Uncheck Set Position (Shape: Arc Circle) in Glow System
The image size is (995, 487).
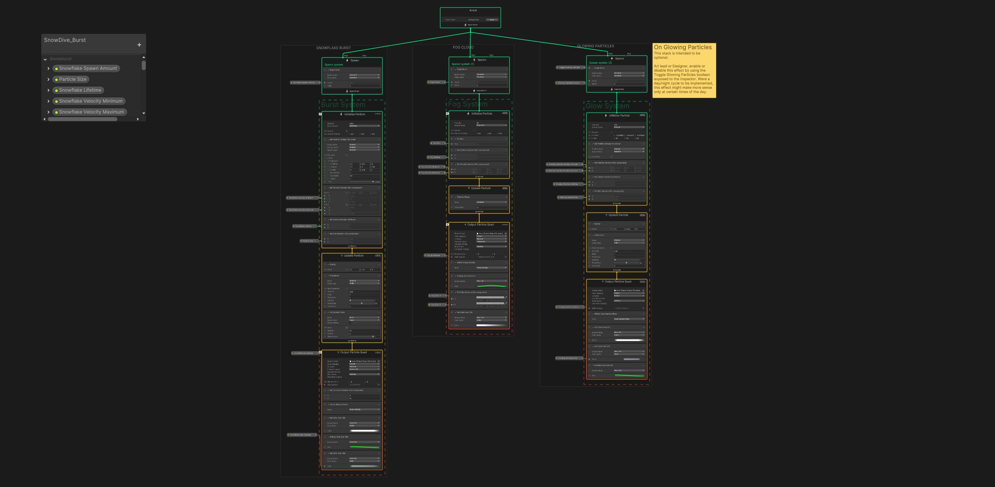coord(593,144)
